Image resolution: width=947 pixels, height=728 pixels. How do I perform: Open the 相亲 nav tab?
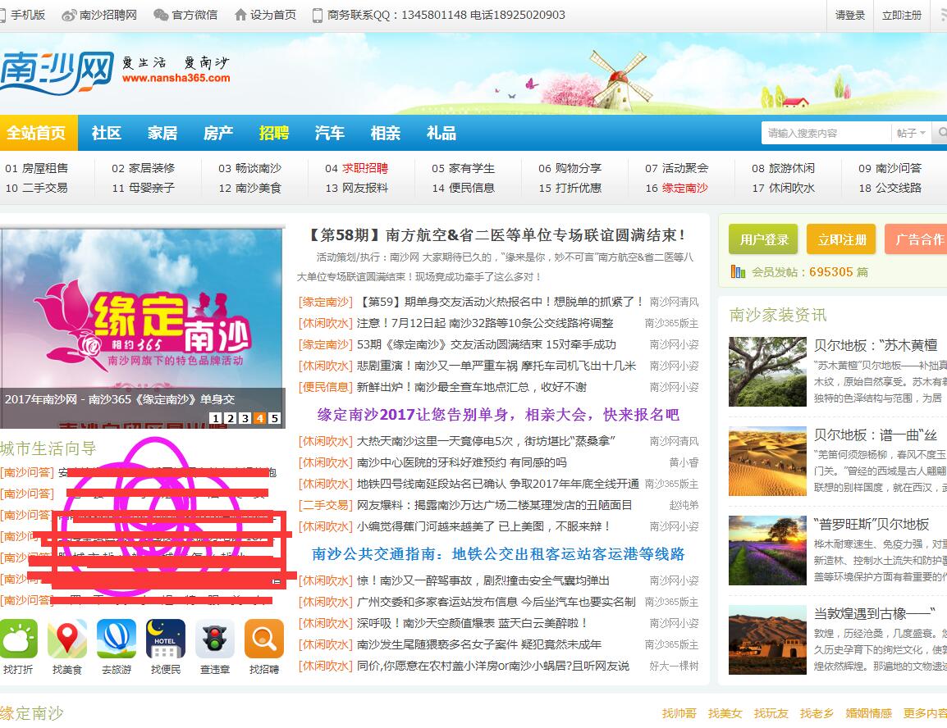click(x=386, y=133)
